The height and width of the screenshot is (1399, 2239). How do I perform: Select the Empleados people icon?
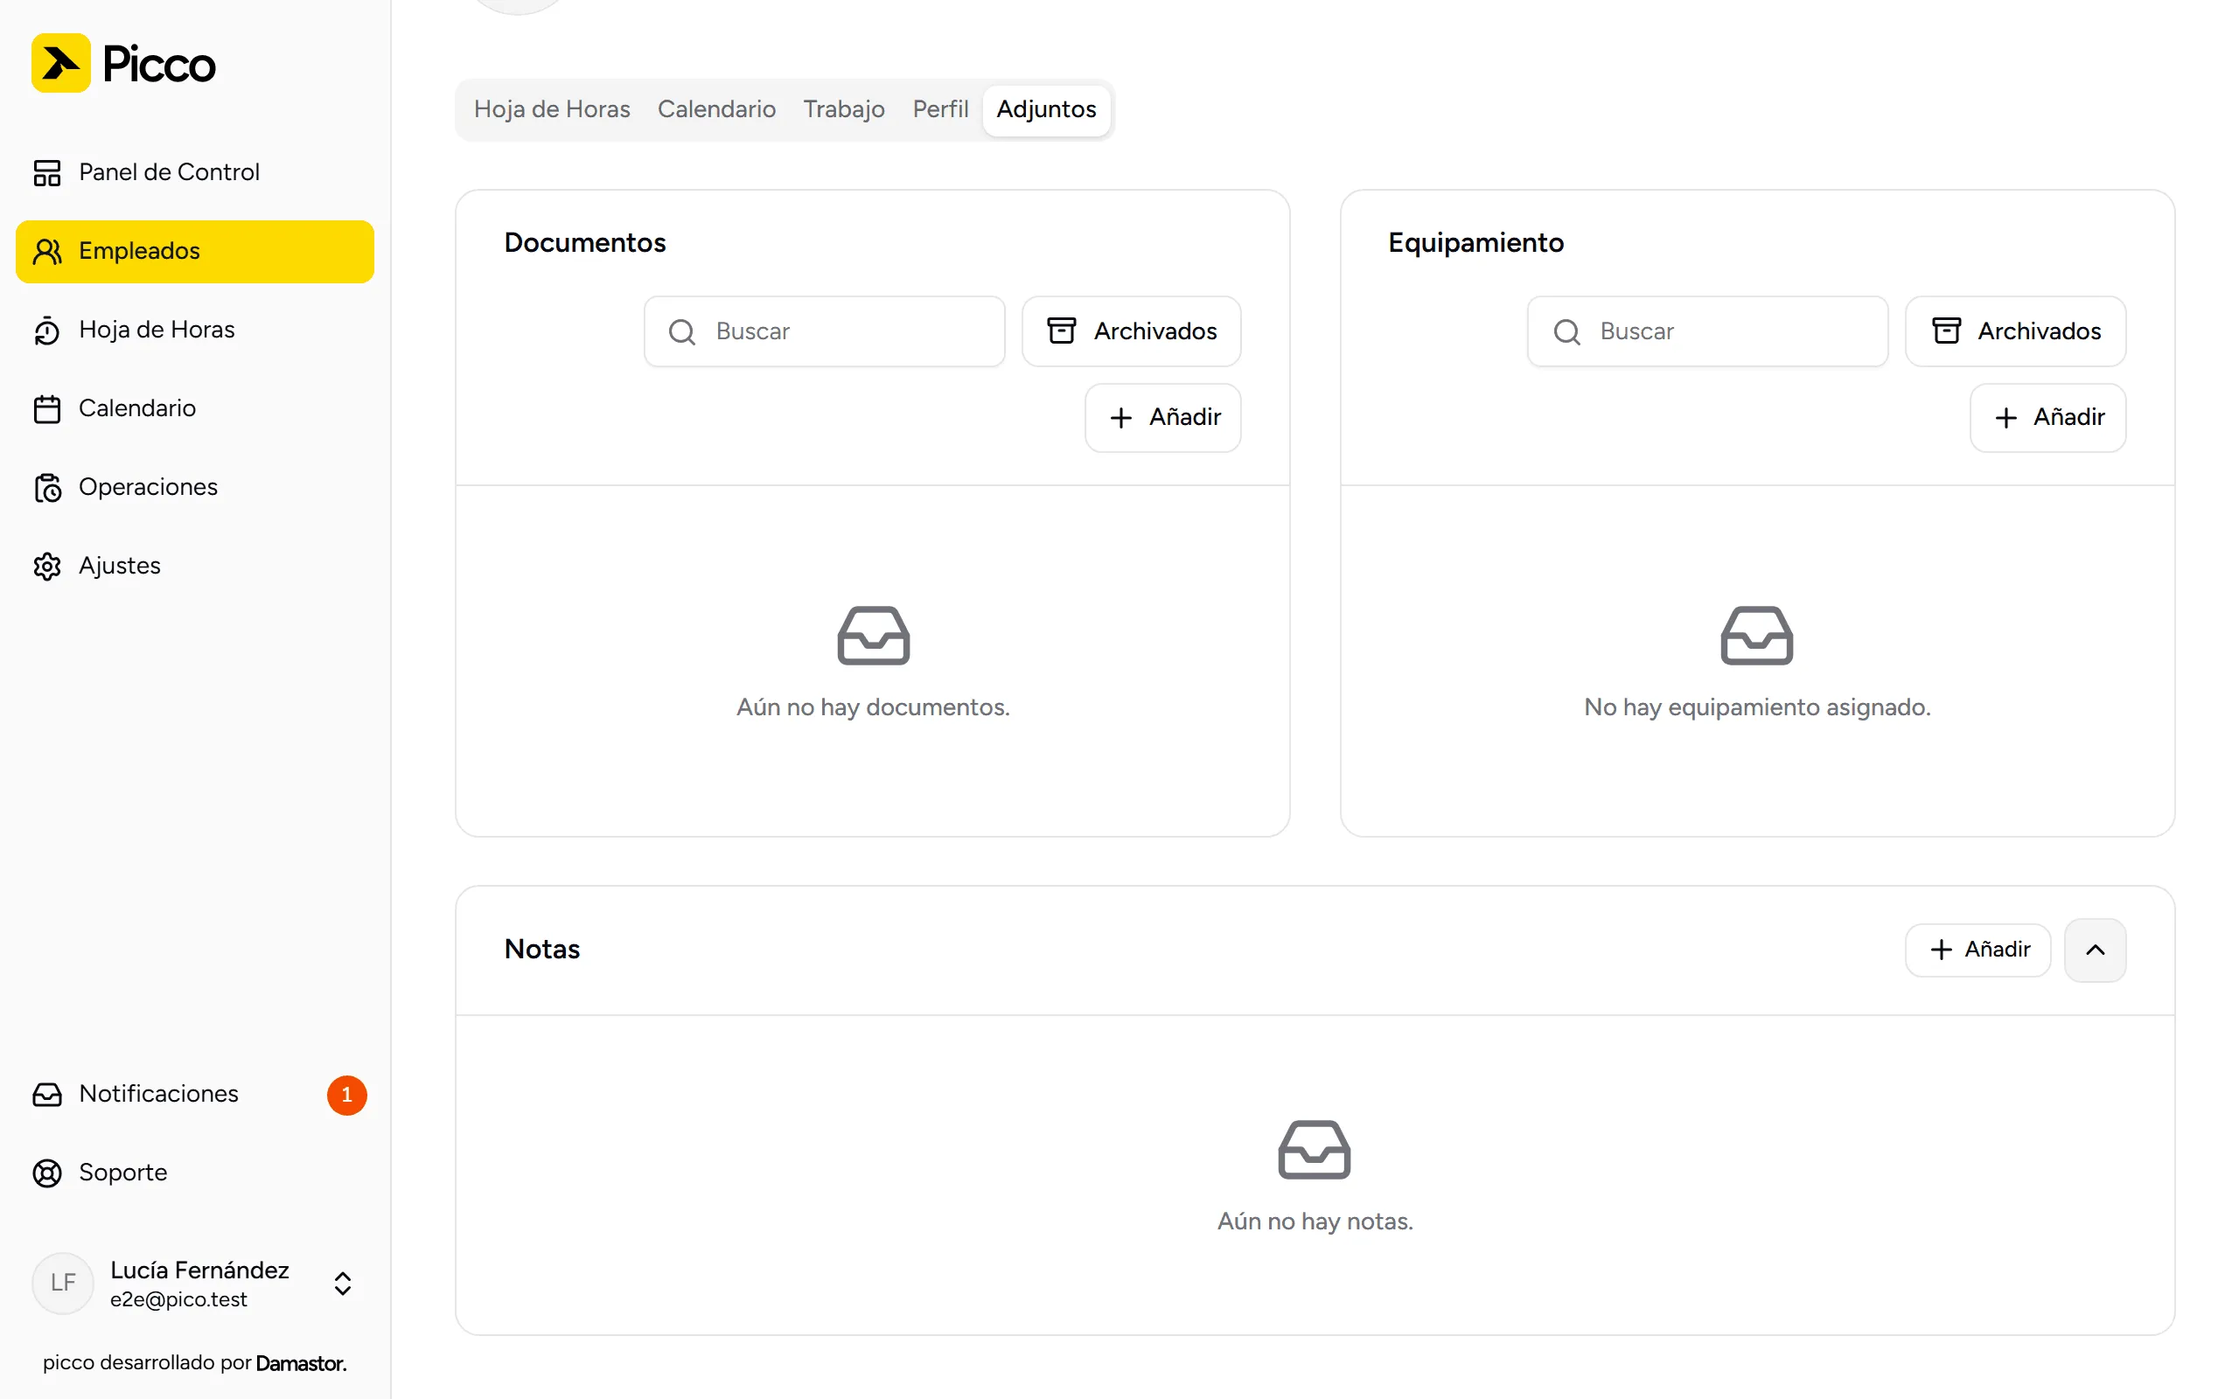[x=47, y=252]
